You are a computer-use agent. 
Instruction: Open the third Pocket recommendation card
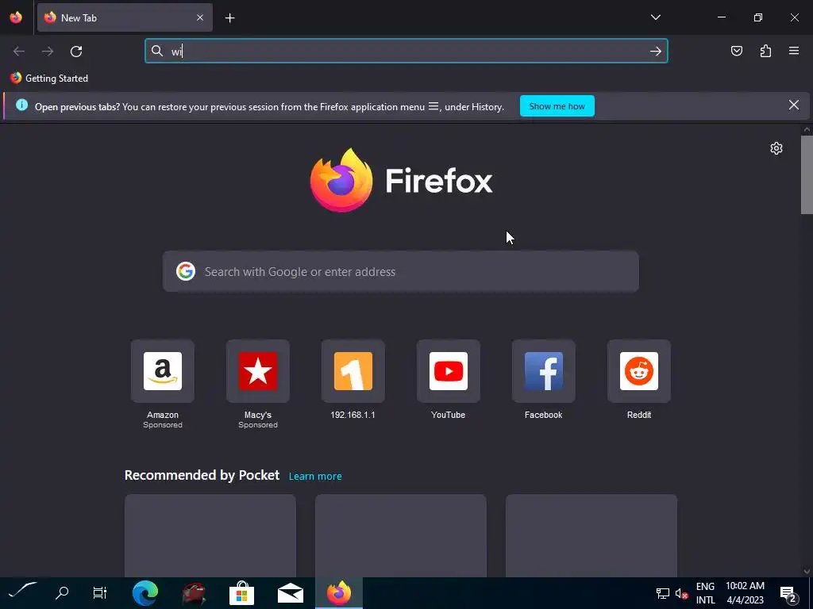pyautogui.click(x=591, y=536)
